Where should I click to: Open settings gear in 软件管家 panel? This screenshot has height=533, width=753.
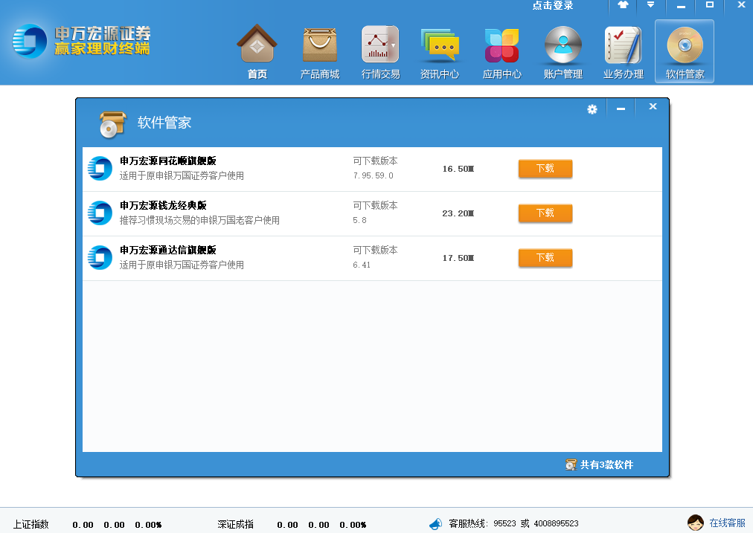pyautogui.click(x=592, y=109)
